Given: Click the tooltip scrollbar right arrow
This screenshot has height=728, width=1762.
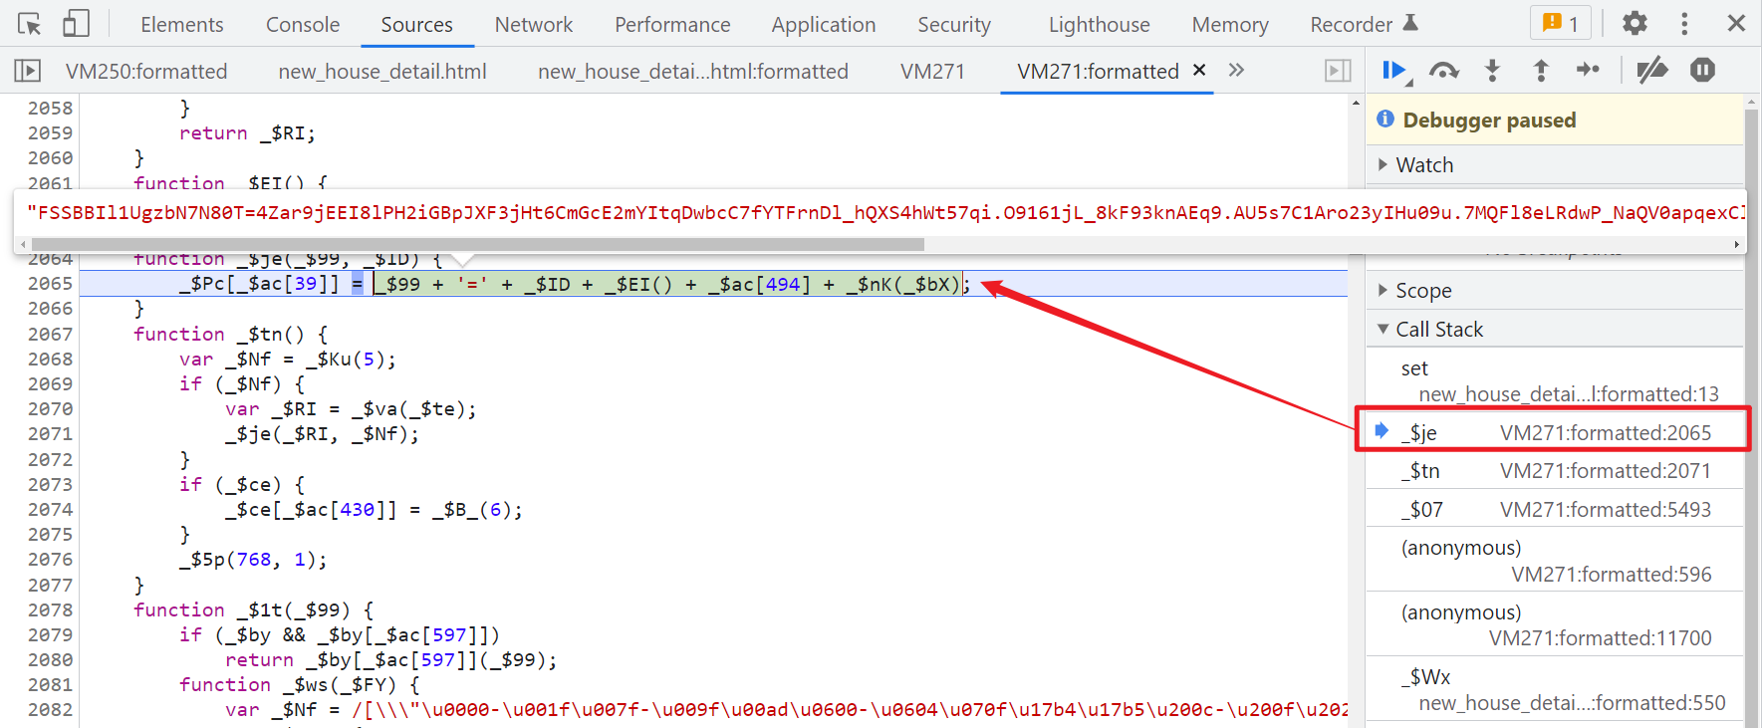Looking at the screenshot, I should click(1737, 244).
